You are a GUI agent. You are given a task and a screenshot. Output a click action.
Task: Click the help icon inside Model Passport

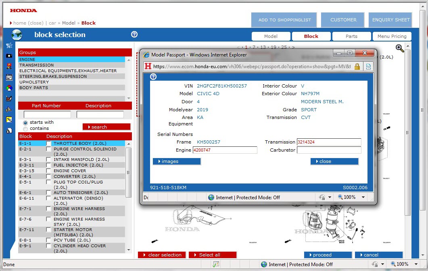[153, 77]
